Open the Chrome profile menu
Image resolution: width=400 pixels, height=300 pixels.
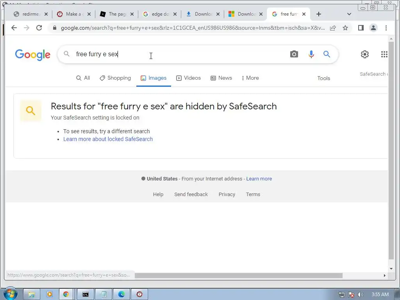pyautogui.click(x=373, y=28)
